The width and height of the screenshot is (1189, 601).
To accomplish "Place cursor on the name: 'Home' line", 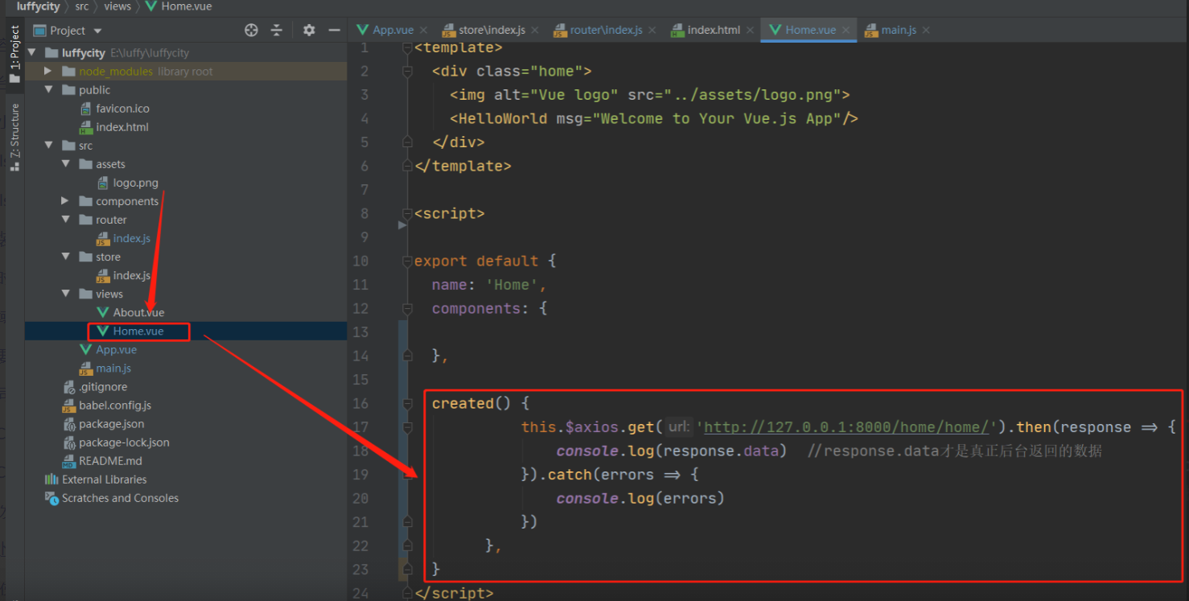I will point(489,285).
